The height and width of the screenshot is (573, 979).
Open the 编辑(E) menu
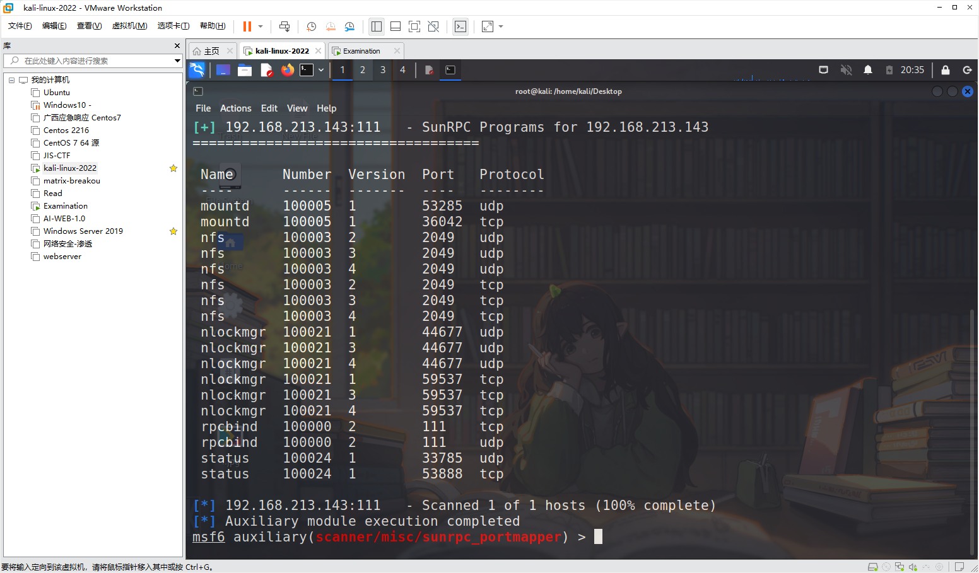54,26
